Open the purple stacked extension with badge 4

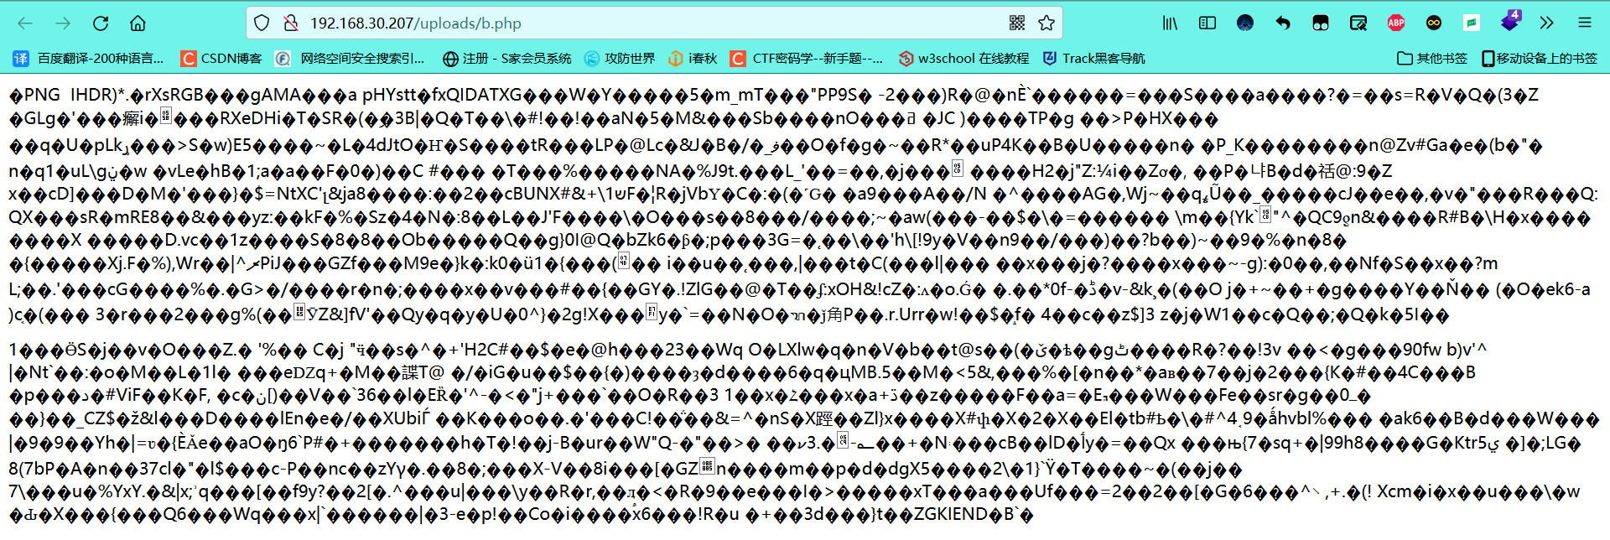coord(1510,21)
